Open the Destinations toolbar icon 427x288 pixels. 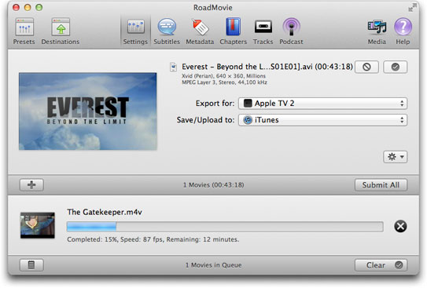tap(61, 31)
